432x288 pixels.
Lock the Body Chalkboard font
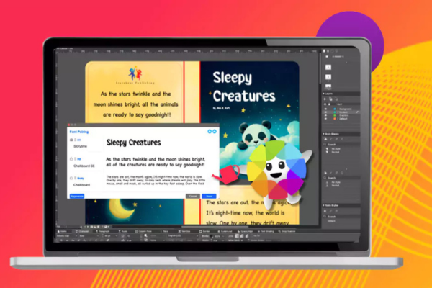coord(71,178)
